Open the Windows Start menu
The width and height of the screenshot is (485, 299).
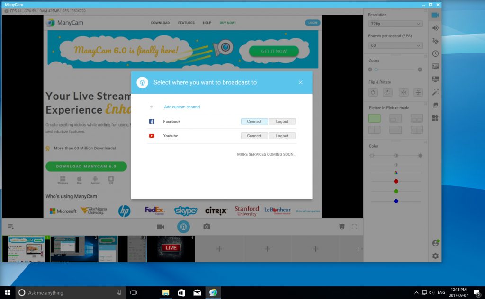[8, 292]
